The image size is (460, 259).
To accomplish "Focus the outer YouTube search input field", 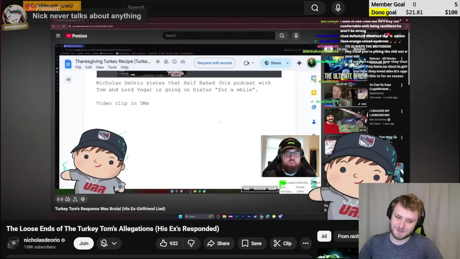I will pyautogui.click(x=213, y=8).
